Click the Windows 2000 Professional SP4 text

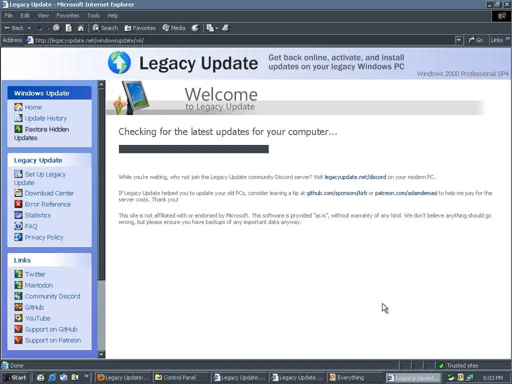[x=462, y=74]
